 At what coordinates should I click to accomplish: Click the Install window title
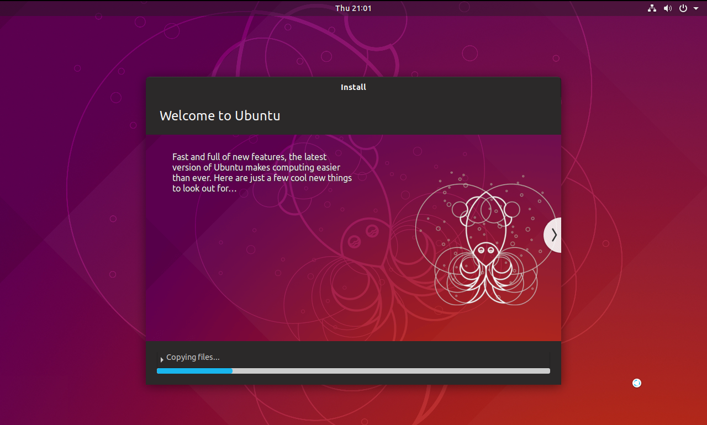(x=353, y=87)
